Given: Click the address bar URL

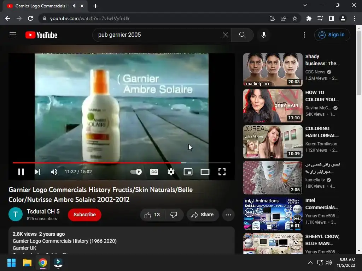Looking at the screenshot, I should (x=90, y=18).
